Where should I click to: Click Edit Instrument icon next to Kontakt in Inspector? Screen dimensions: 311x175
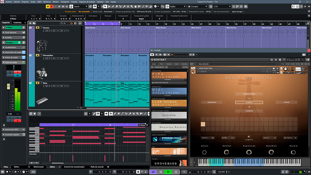(x=24, y=43)
